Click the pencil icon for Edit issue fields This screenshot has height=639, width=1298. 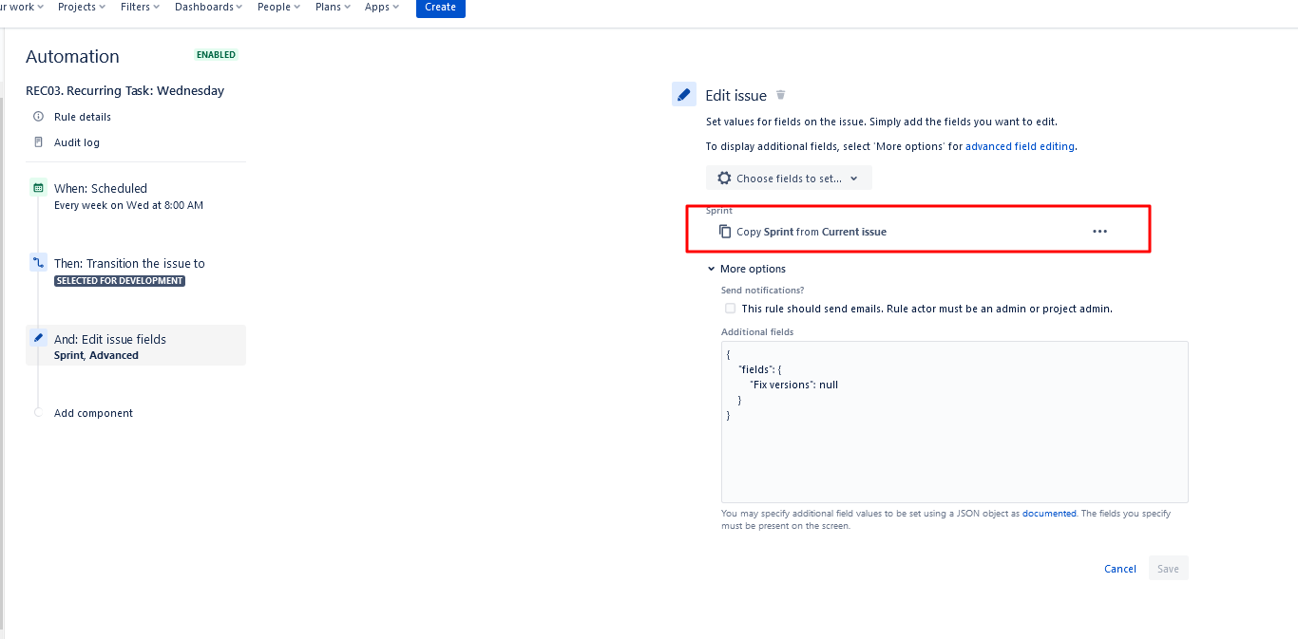pos(38,338)
